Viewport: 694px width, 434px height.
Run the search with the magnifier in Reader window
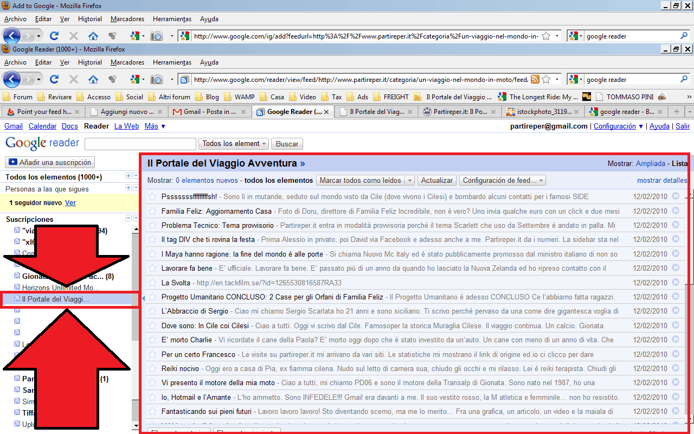(684, 79)
